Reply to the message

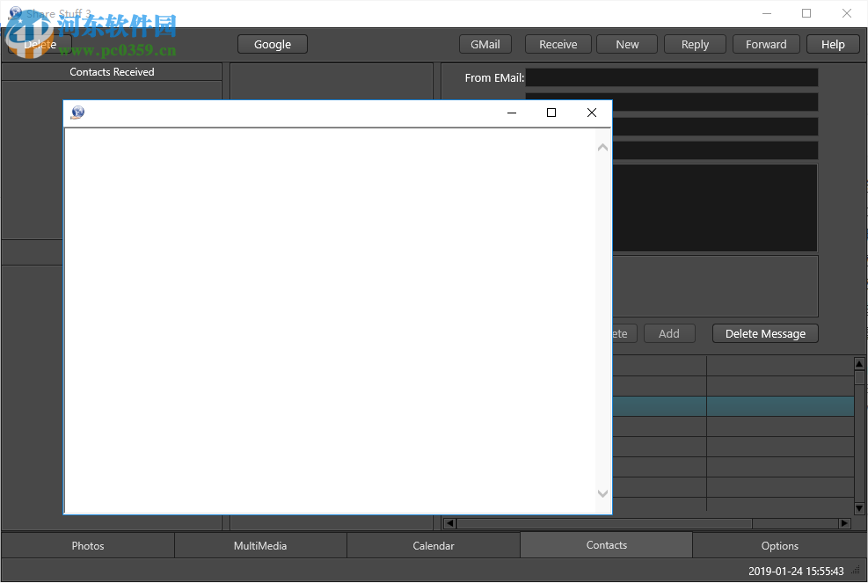pyautogui.click(x=695, y=44)
